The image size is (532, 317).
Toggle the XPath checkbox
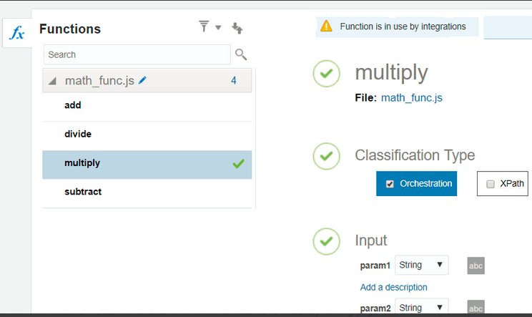pos(491,184)
